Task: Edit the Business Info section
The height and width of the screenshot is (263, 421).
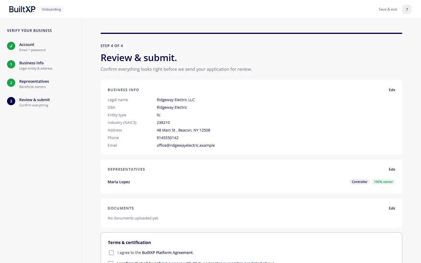Action: (392, 90)
